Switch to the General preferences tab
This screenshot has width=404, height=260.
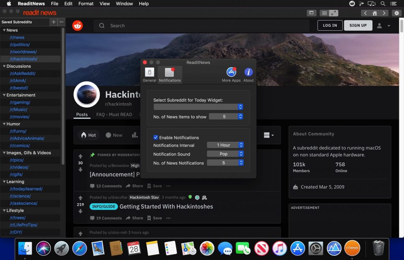pyautogui.click(x=150, y=74)
